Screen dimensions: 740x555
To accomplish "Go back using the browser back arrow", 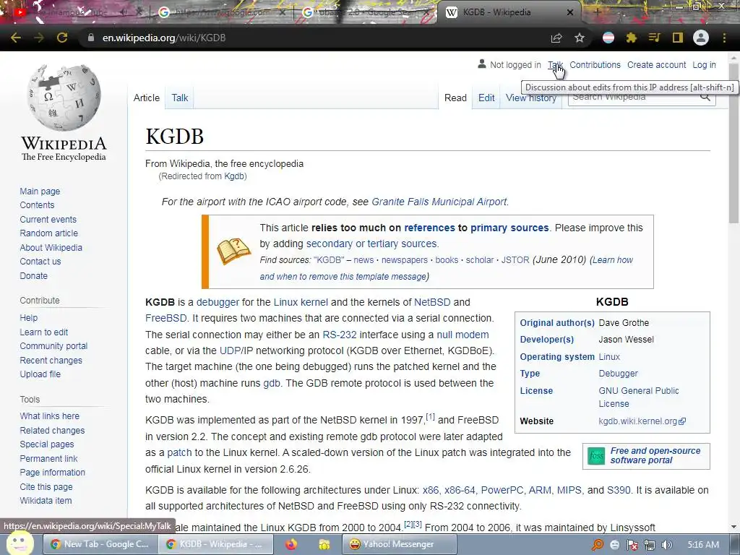I will coord(16,38).
